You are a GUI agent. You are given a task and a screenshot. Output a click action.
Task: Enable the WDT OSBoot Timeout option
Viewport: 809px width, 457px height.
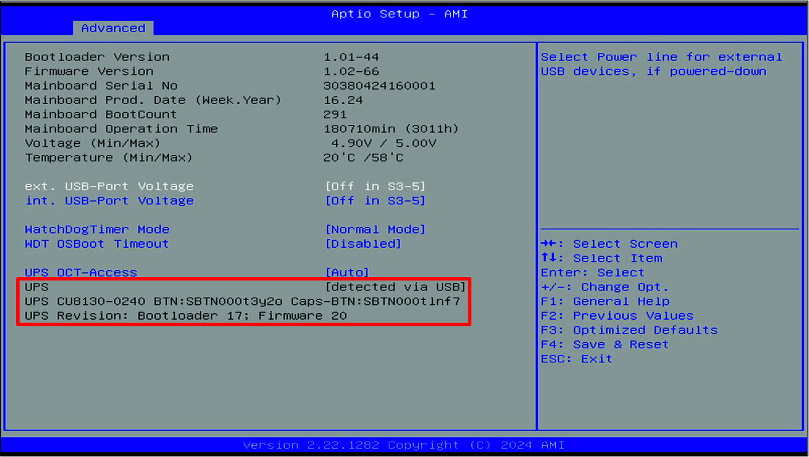click(363, 244)
